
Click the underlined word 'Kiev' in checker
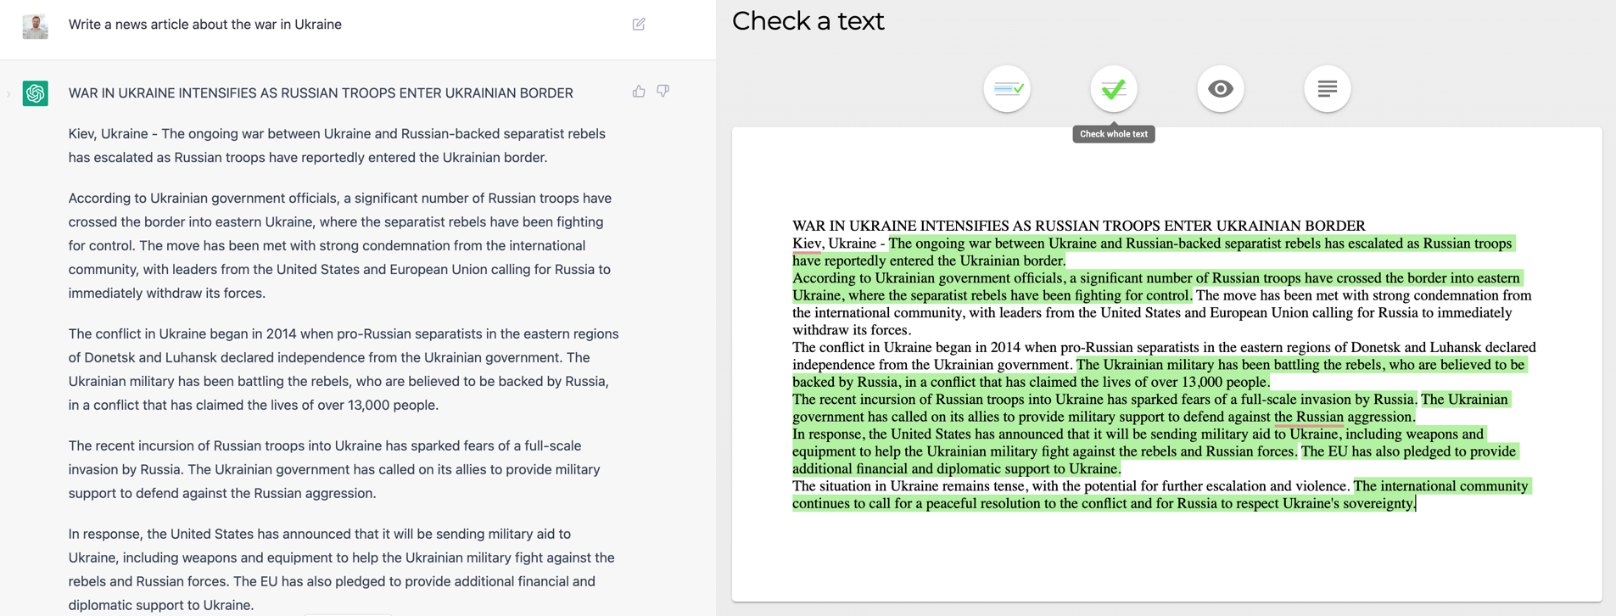click(807, 244)
